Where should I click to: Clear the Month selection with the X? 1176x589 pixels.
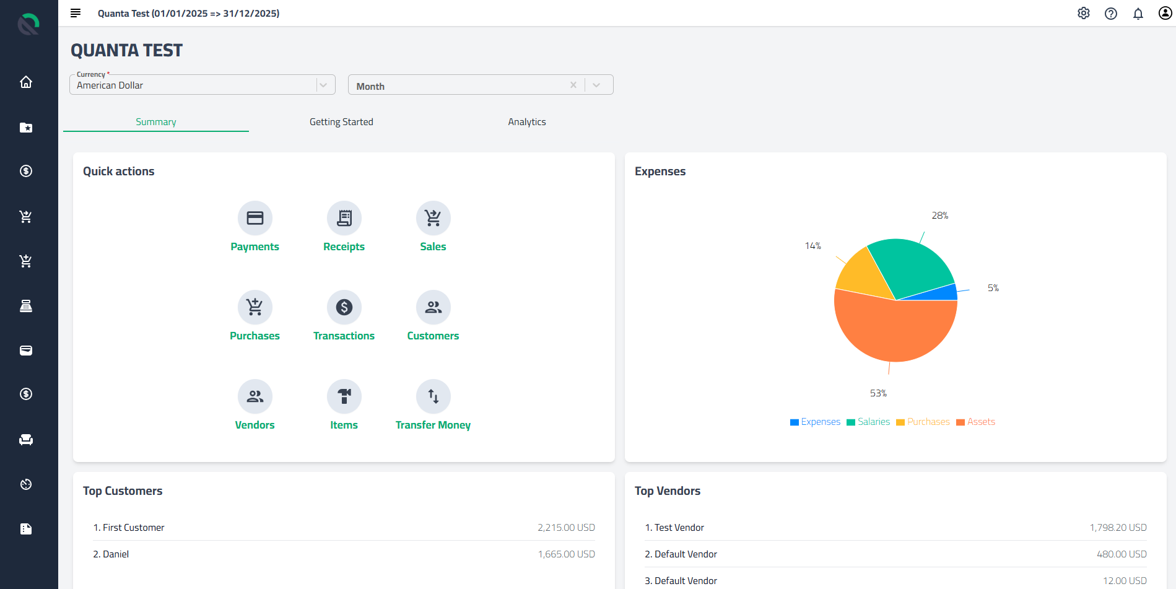(x=573, y=84)
